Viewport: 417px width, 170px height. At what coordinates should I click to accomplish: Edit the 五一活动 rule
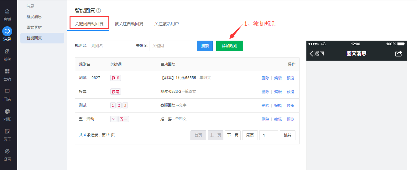click(278, 119)
